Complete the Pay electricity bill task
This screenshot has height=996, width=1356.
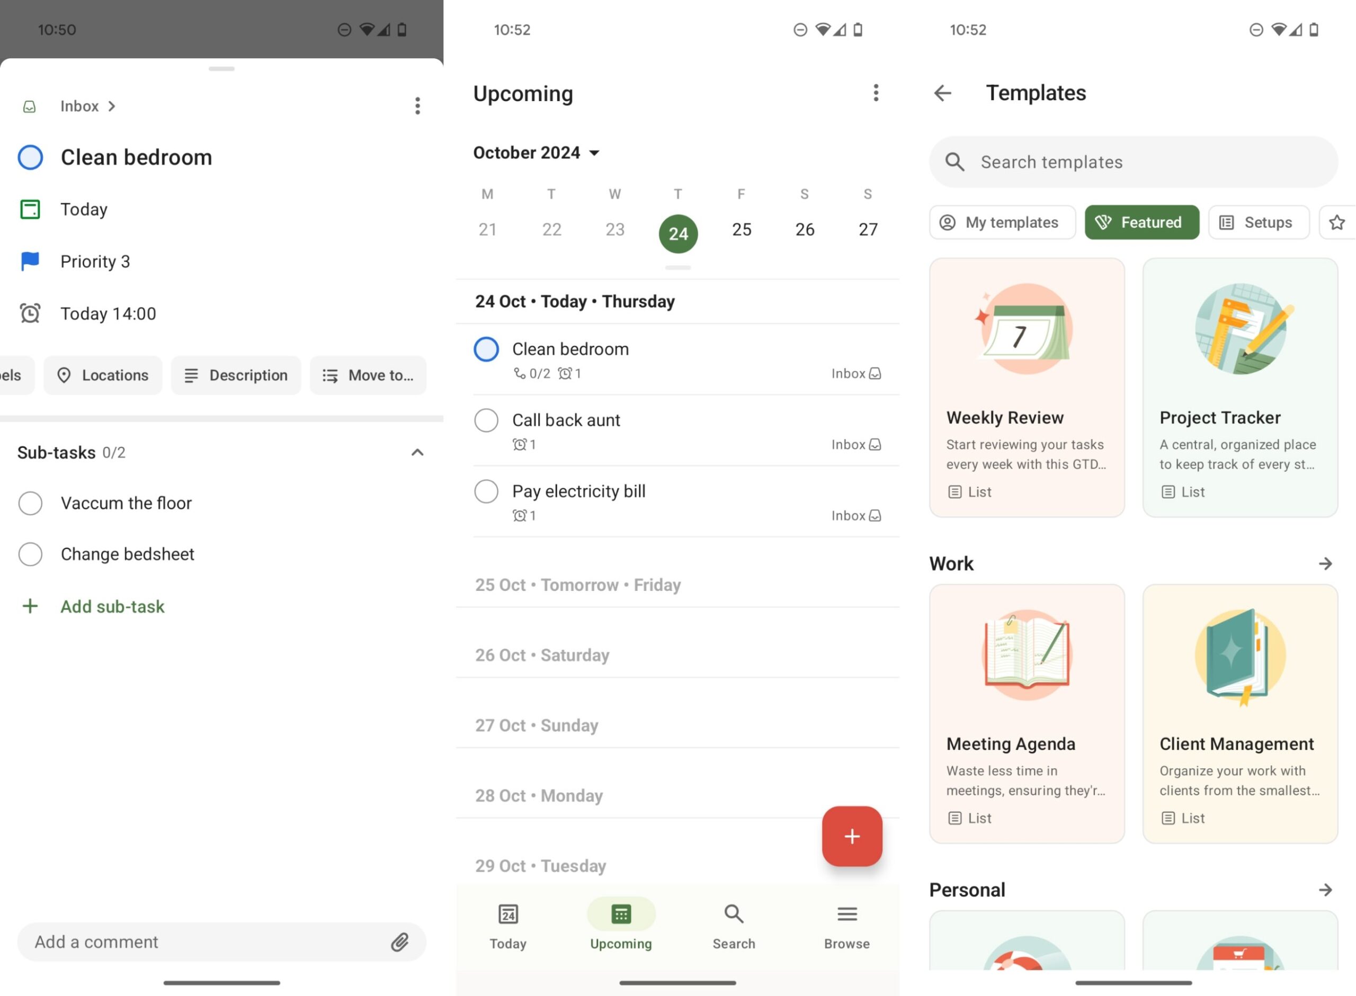click(x=486, y=491)
